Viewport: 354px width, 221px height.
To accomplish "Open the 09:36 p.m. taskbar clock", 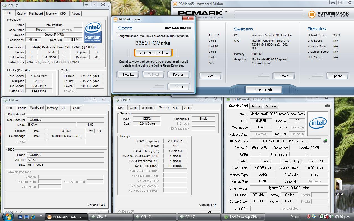I will click(x=343, y=217).
